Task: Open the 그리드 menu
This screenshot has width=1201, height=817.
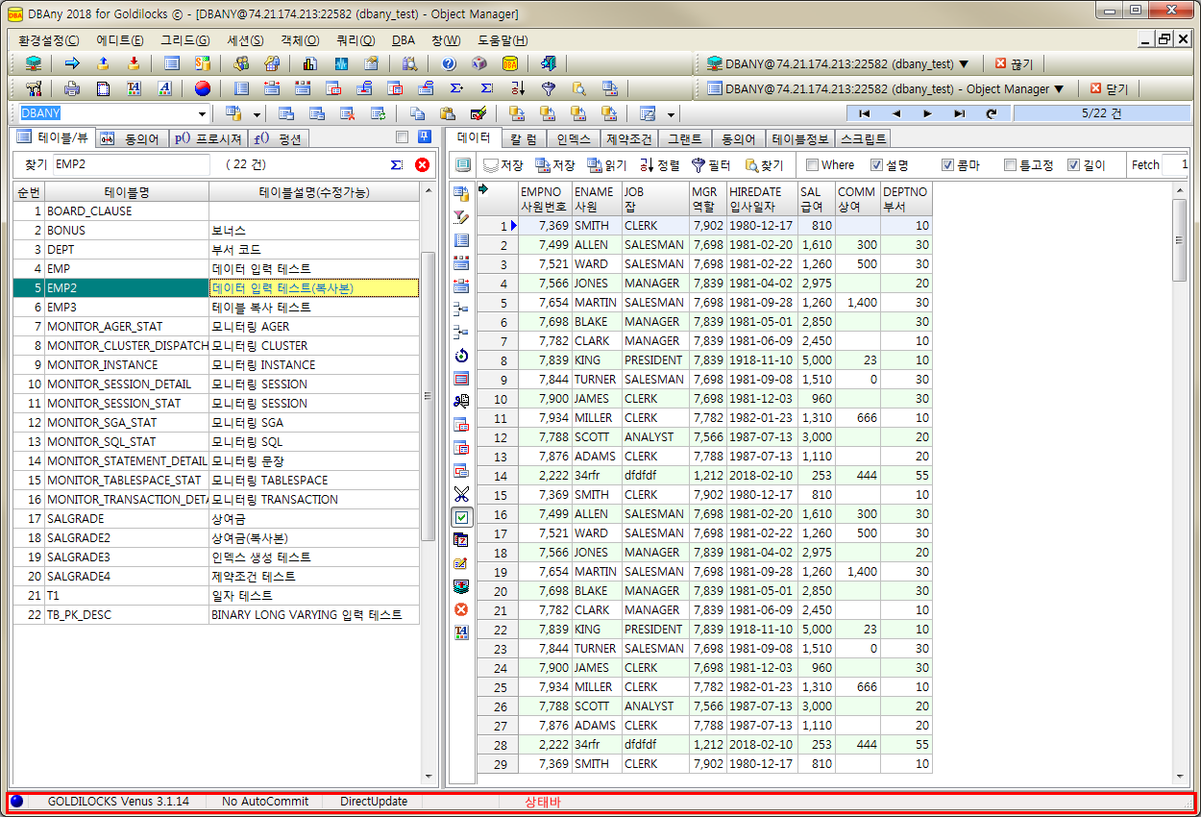Action: coord(184,39)
